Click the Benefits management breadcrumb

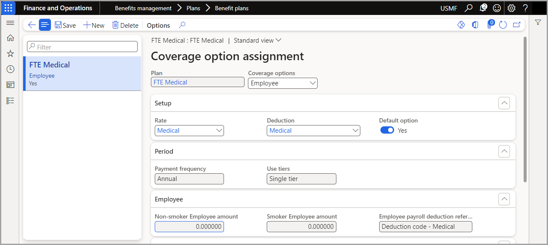point(143,8)
